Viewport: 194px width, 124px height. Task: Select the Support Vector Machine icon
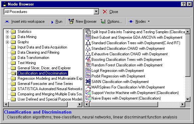coord(88,92)
